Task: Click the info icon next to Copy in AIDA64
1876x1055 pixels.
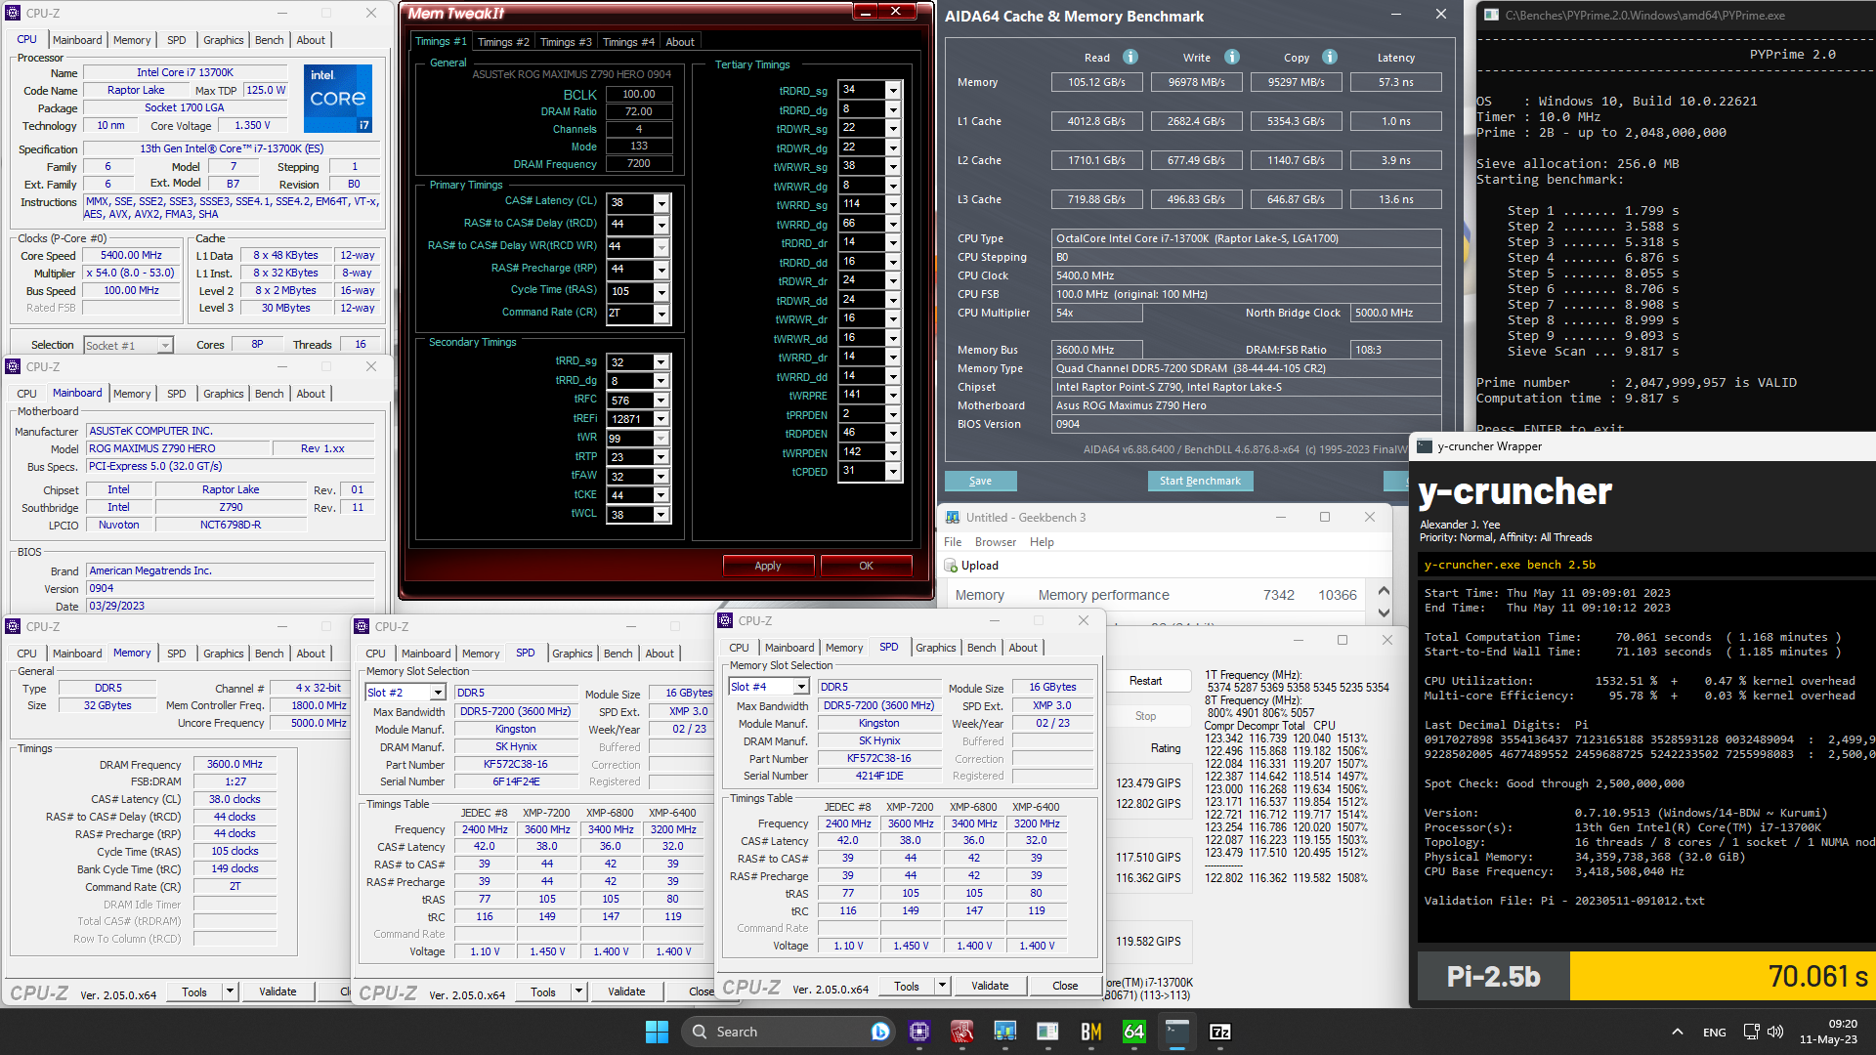Action: [x=1330, y=57]
